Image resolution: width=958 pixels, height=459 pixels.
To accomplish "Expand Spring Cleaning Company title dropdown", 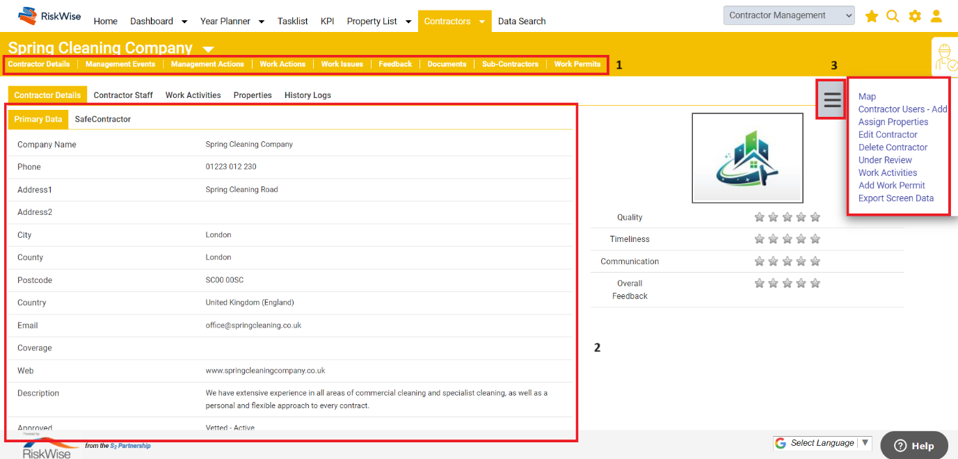I will 208,49.
